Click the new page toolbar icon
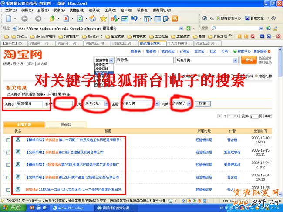This screenshot has height=212, width=283. pos(8,18)
